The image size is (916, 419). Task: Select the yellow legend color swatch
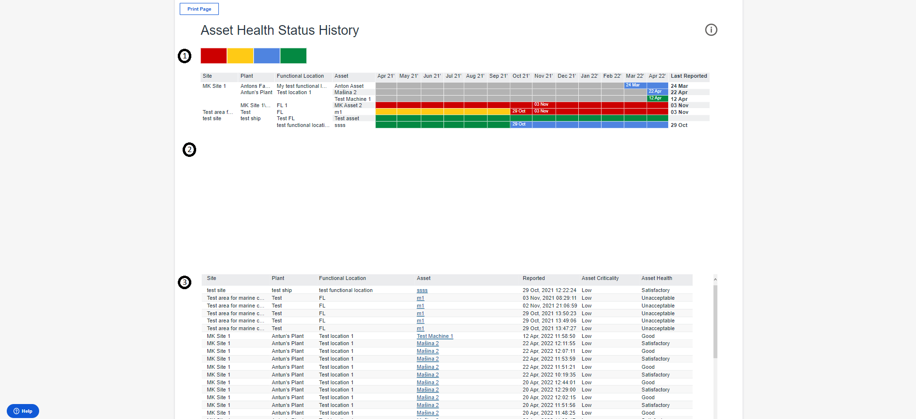point(240,56)
